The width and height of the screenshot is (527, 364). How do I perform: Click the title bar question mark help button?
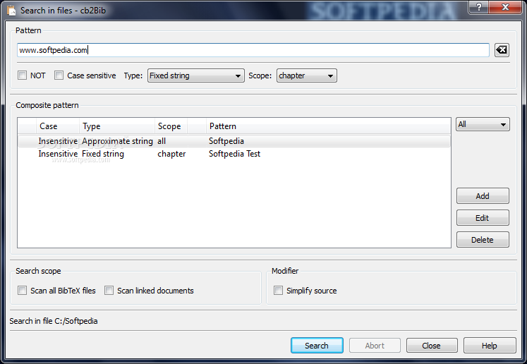pyautogui.click(x=478, y=7)
